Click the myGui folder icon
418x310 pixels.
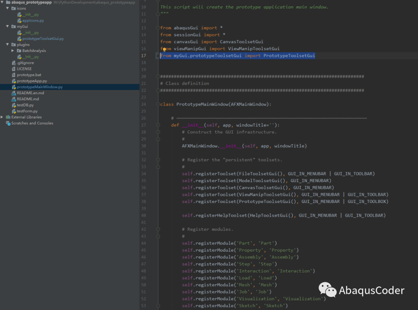tap(14, 26)
